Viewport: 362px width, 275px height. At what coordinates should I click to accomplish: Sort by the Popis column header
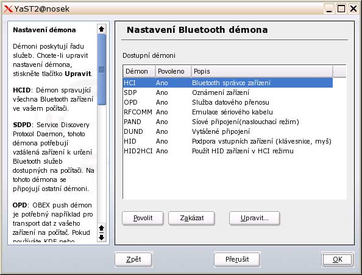pyautogui.click(x=262, y=71)
